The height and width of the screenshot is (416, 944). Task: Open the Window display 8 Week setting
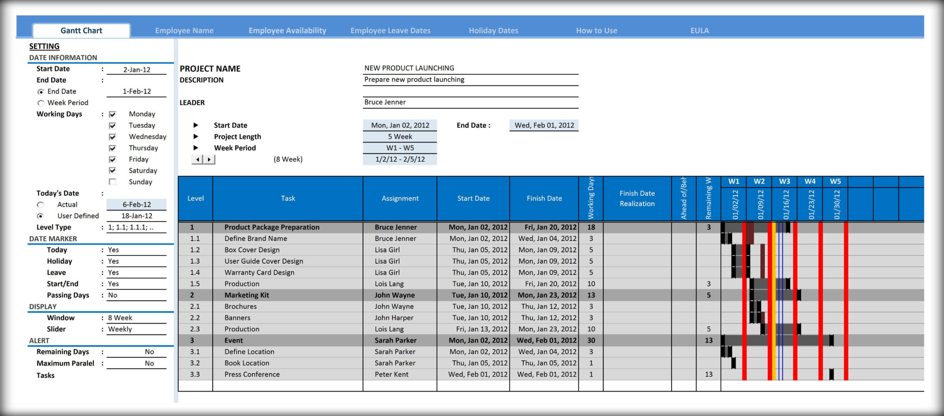137,318
